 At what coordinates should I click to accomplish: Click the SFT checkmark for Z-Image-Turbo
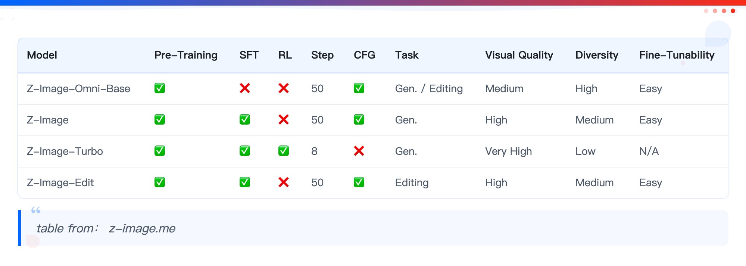245,151
